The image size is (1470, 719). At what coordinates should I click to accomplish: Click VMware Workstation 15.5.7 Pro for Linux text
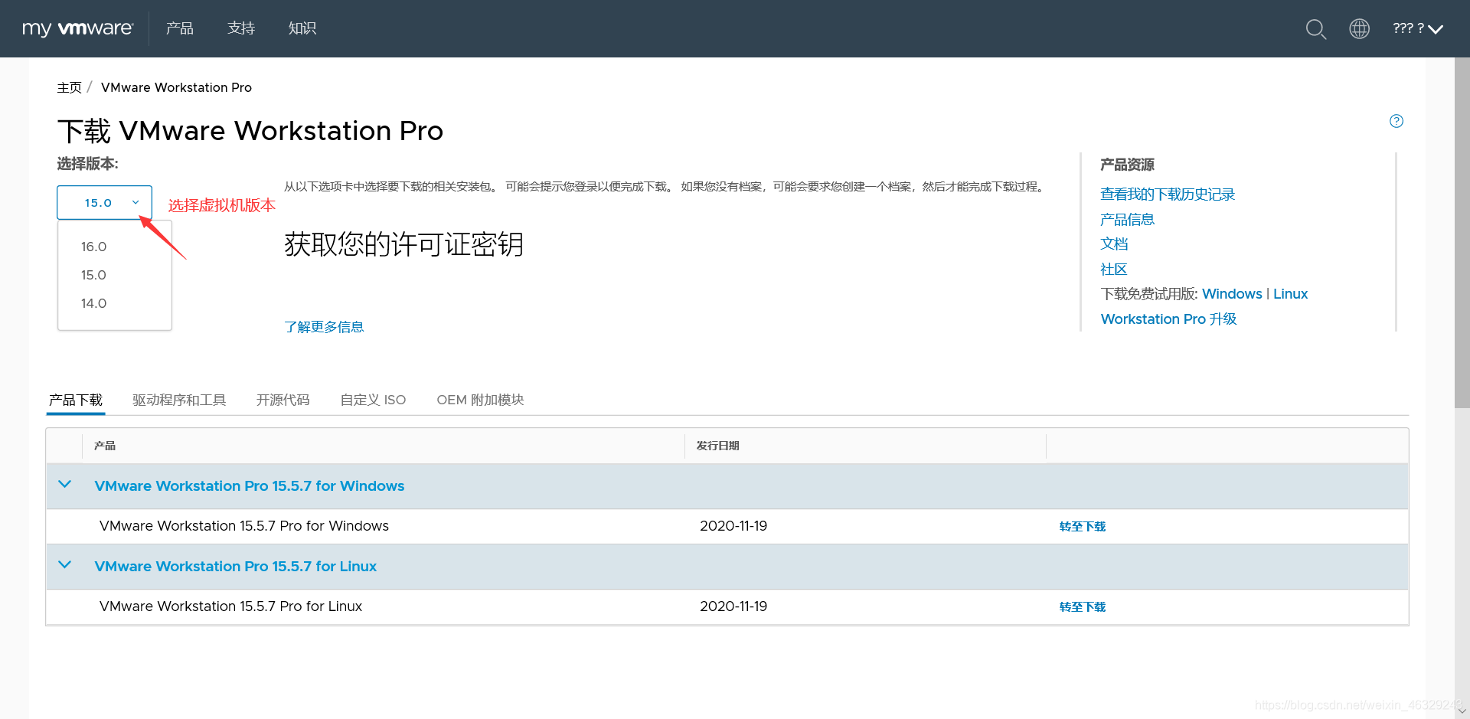click(x=230, y=606)
